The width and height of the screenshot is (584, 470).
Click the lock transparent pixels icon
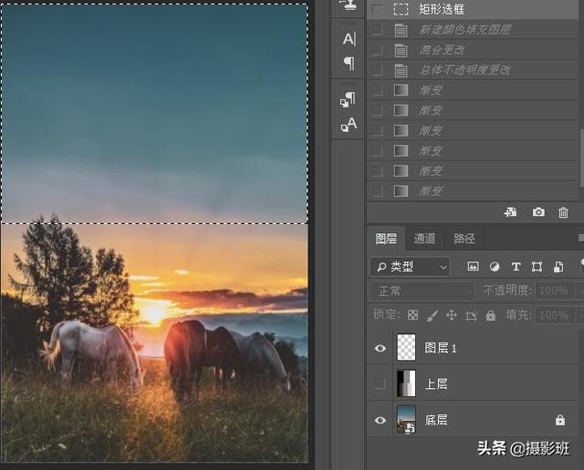(412, 315)
